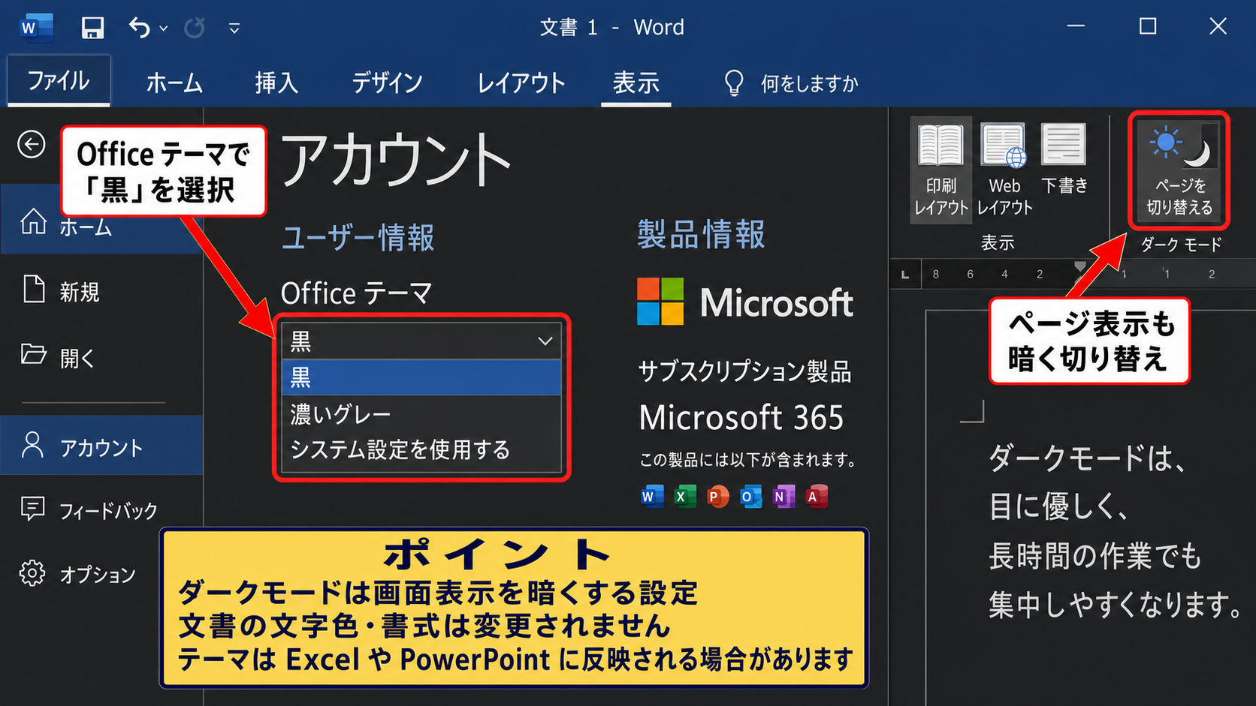Redo the last action
Screen dimensions: 1256x706
point(195,28)
